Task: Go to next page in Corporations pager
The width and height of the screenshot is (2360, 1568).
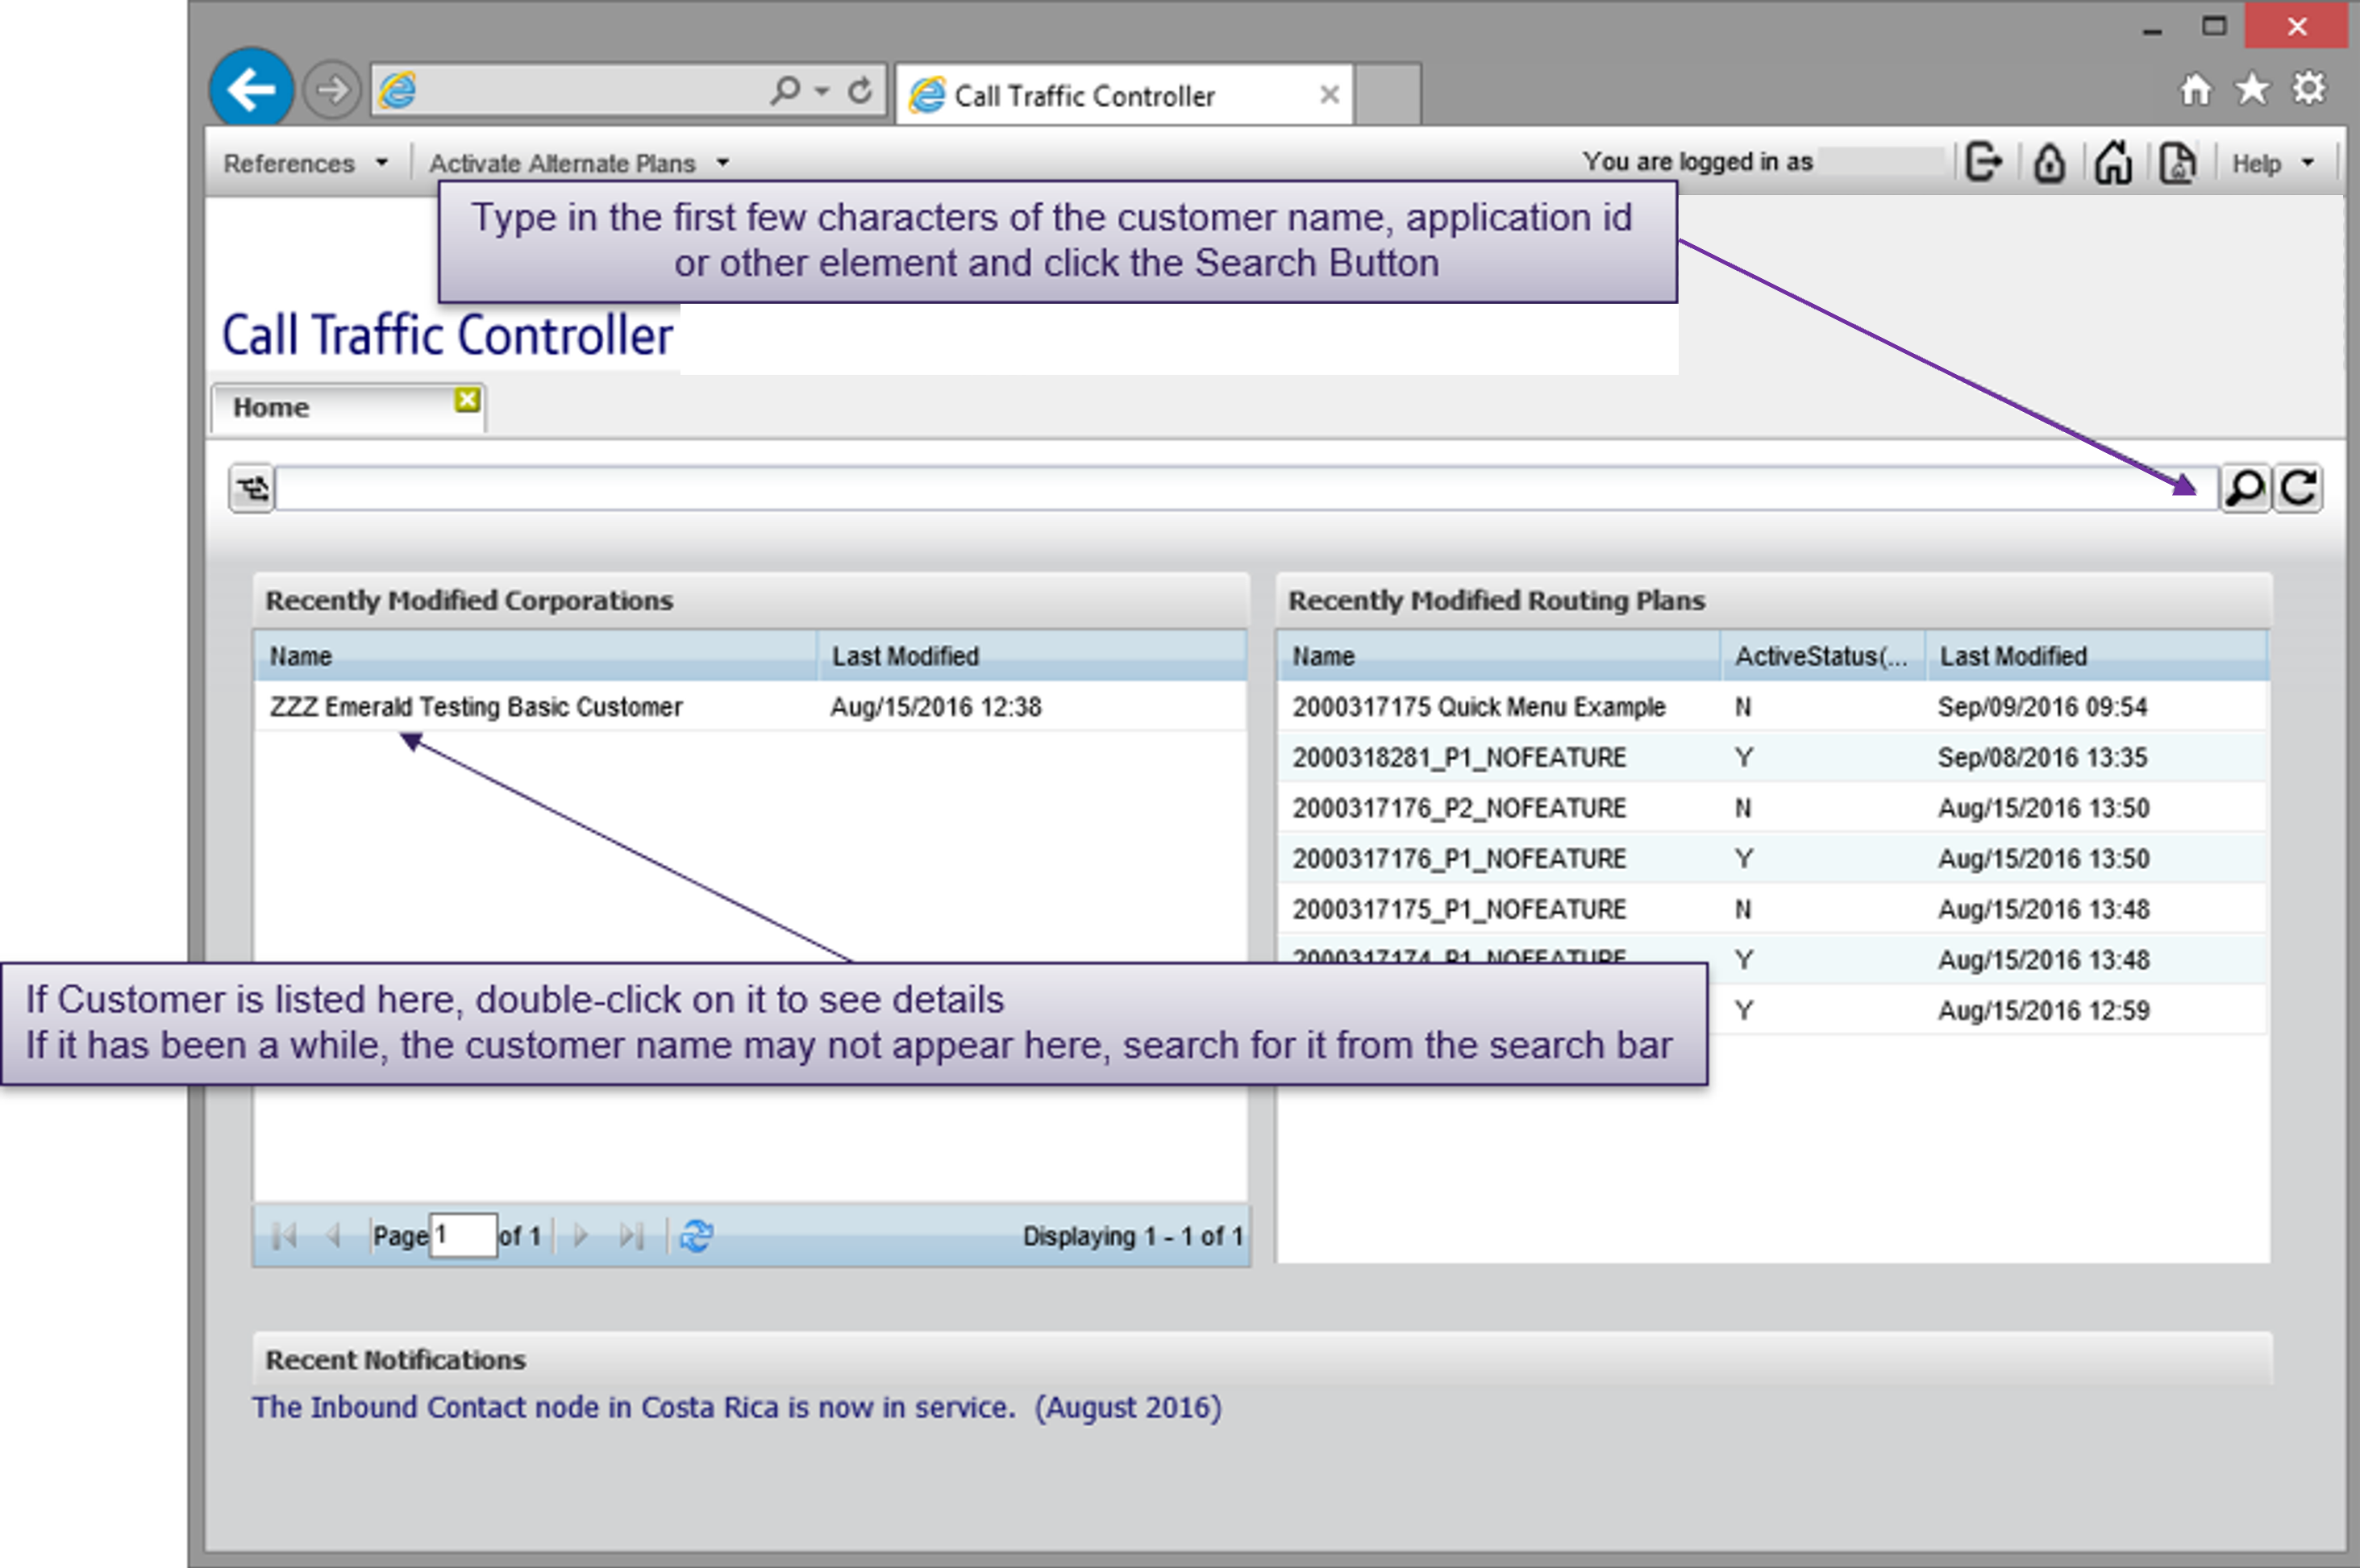Action: click(x=581, y=1236)
